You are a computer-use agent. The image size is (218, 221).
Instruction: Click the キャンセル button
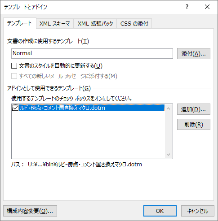point(197,211)
